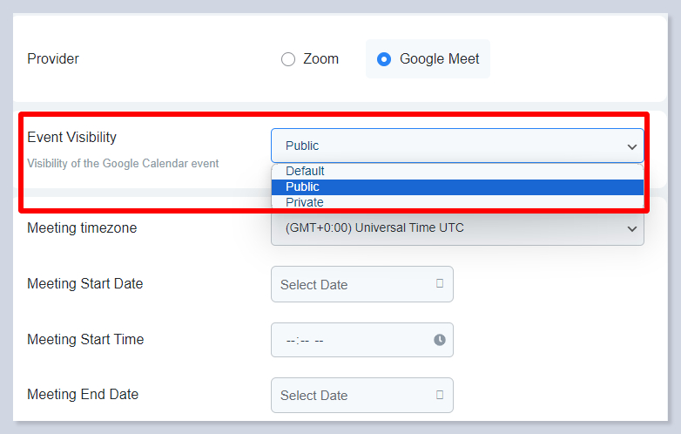The image size is (681, 434).
Task: Click the calendar icon in Meeting Start Date
Action: pos(440,284)
